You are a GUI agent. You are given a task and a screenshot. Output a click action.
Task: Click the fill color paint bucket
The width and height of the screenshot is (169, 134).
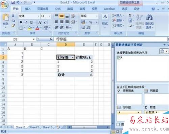tap(30, 28)
